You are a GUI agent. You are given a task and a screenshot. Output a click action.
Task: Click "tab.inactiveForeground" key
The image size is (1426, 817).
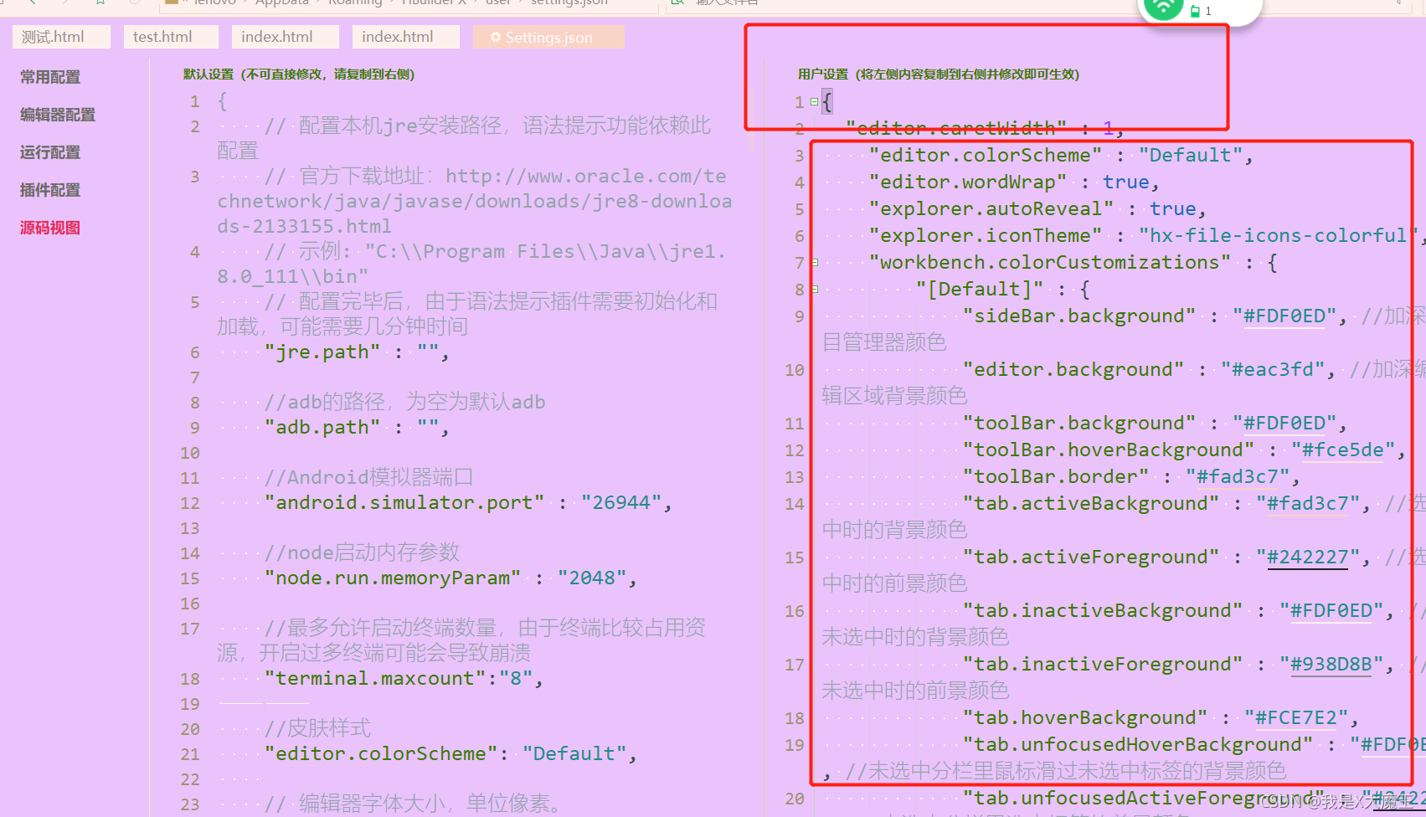coord(1103,665)
